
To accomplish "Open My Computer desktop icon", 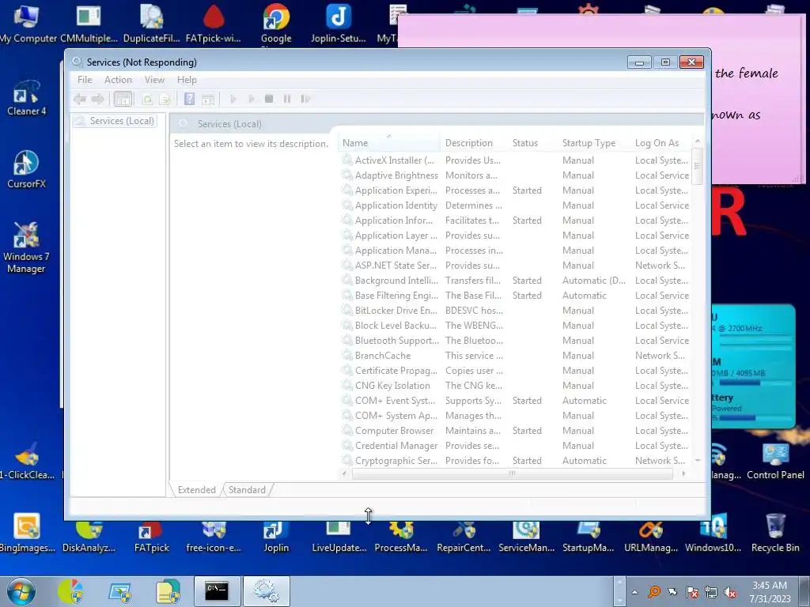I will tap(27, 23).
